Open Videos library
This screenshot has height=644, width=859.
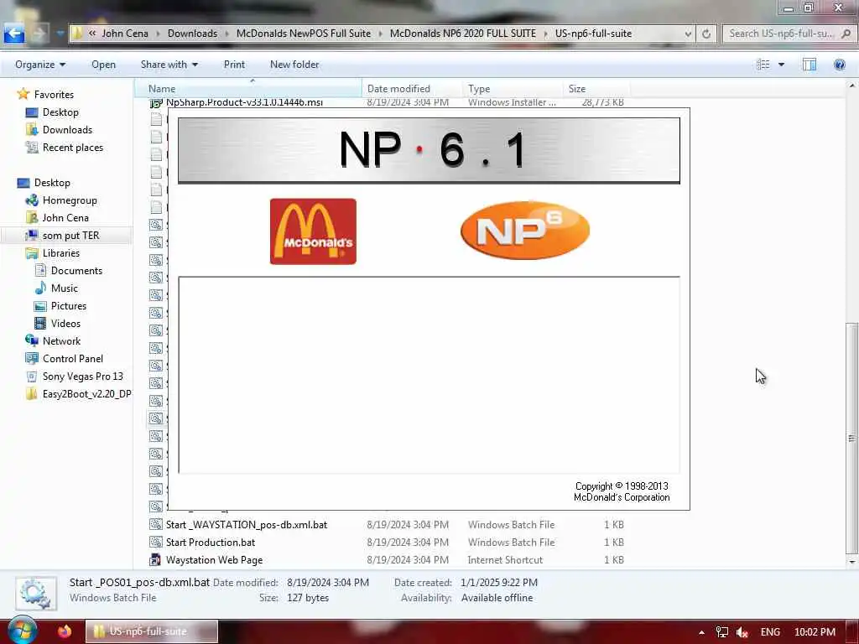(x=65, y=323)
